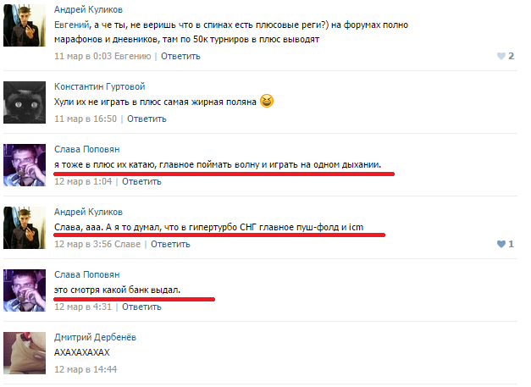Open Андрей Куликов's avatar on first comment

click(25, 25)
